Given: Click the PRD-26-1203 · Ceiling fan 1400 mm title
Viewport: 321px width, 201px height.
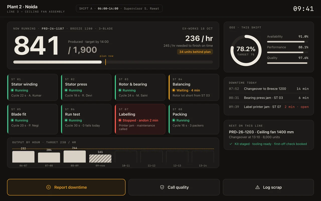Looking at the screenshot, I should (x=261, y=132).
